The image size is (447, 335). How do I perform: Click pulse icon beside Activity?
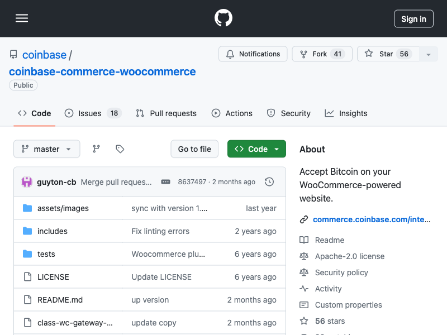click(304, 289)
